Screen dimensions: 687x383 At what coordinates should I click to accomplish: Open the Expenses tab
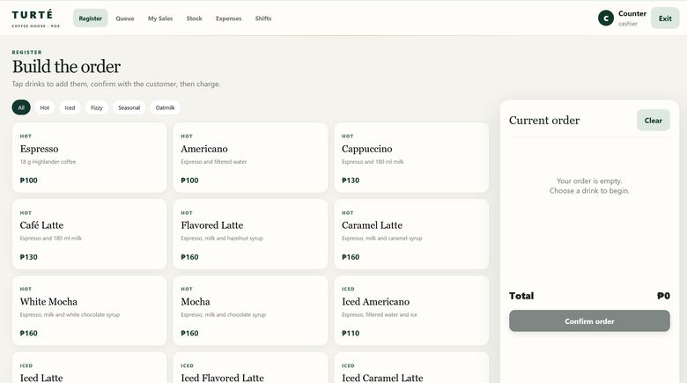click(229, 18)
